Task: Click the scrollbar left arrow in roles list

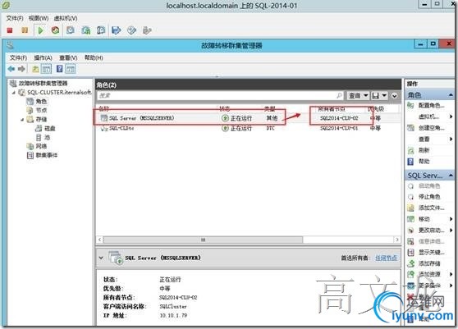Action: click(x=100, y=240)
